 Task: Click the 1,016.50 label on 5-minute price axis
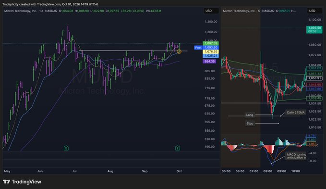(314, 127)
